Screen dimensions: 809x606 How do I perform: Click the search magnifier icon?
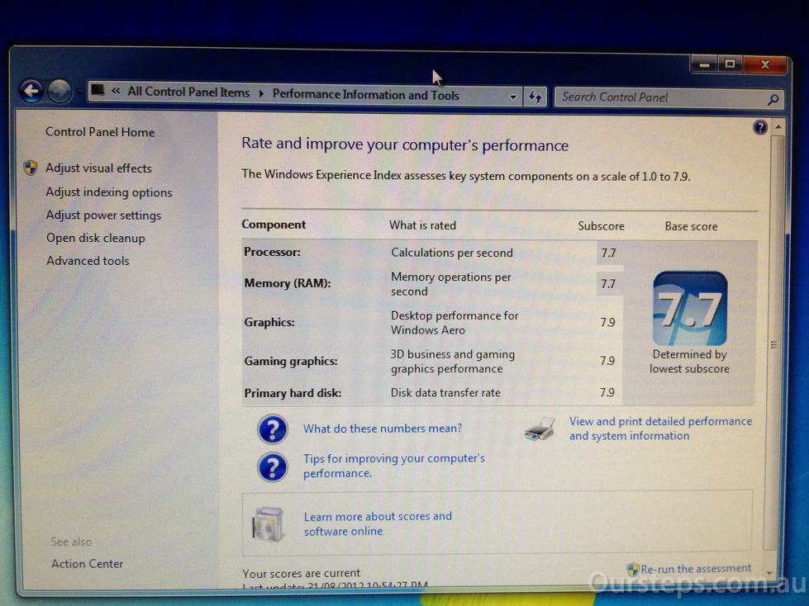pos(773,100)
